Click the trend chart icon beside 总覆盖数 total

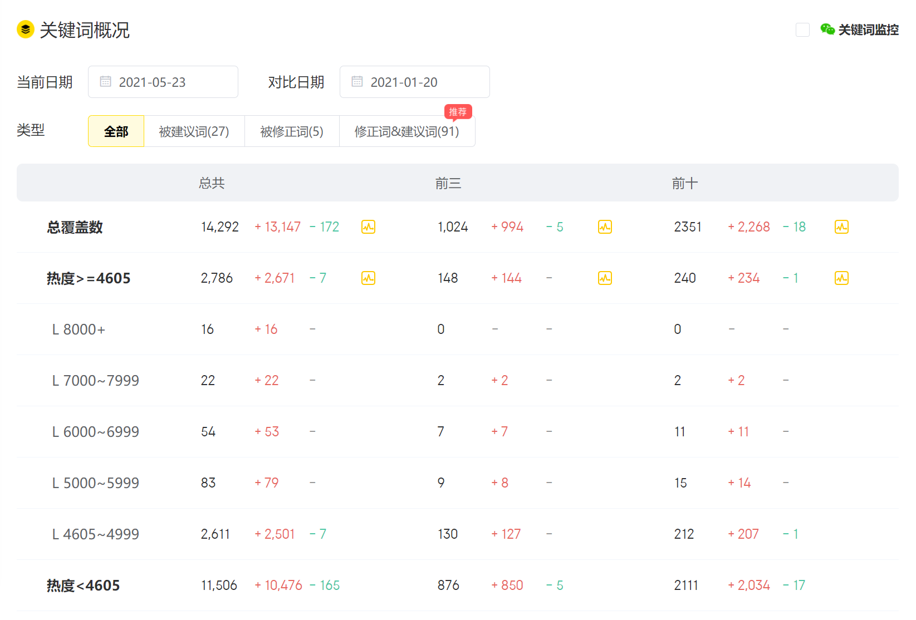(368, 227)
